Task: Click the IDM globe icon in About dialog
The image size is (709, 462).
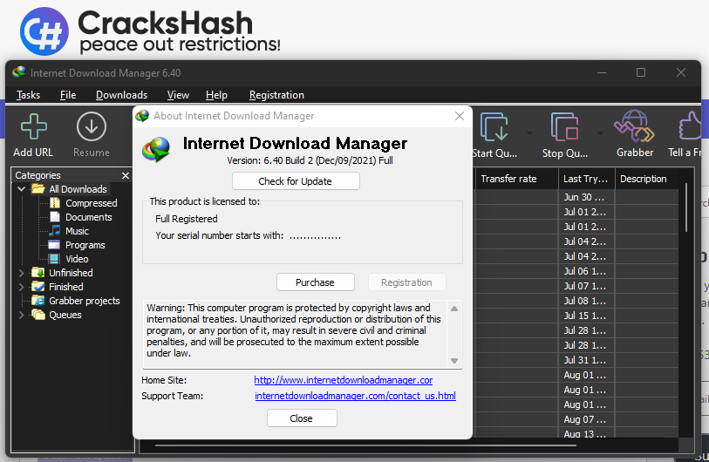Action: point(156,149)
